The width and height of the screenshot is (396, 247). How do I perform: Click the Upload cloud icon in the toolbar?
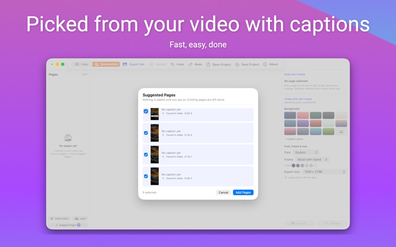tap(151, 64)
